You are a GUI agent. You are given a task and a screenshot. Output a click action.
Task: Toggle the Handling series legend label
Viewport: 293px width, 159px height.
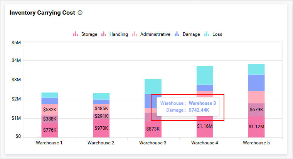pos(118,34)
